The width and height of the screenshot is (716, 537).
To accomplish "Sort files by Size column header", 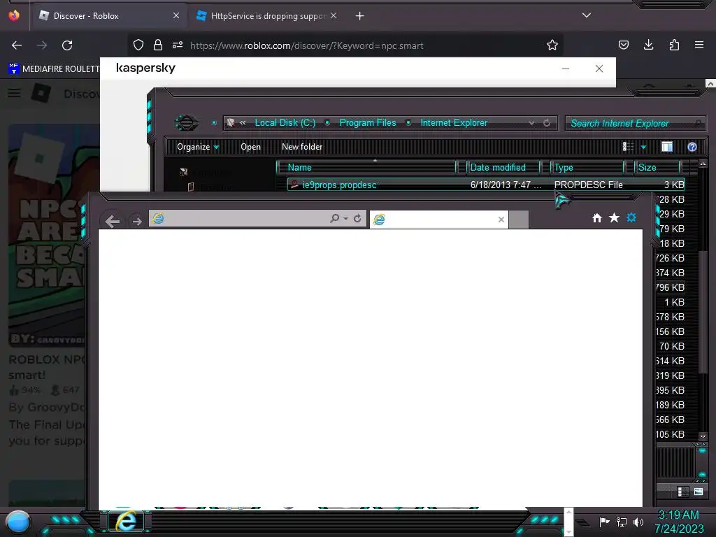I will tap(657, 168).
